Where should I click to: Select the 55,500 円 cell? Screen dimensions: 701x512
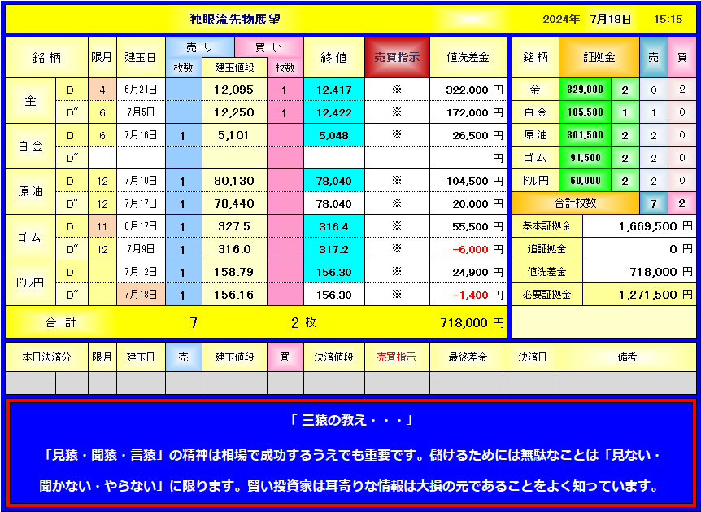(468, 226)
